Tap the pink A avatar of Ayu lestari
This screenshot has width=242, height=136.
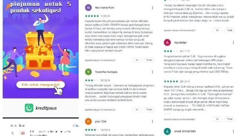(x=167, y=43)
